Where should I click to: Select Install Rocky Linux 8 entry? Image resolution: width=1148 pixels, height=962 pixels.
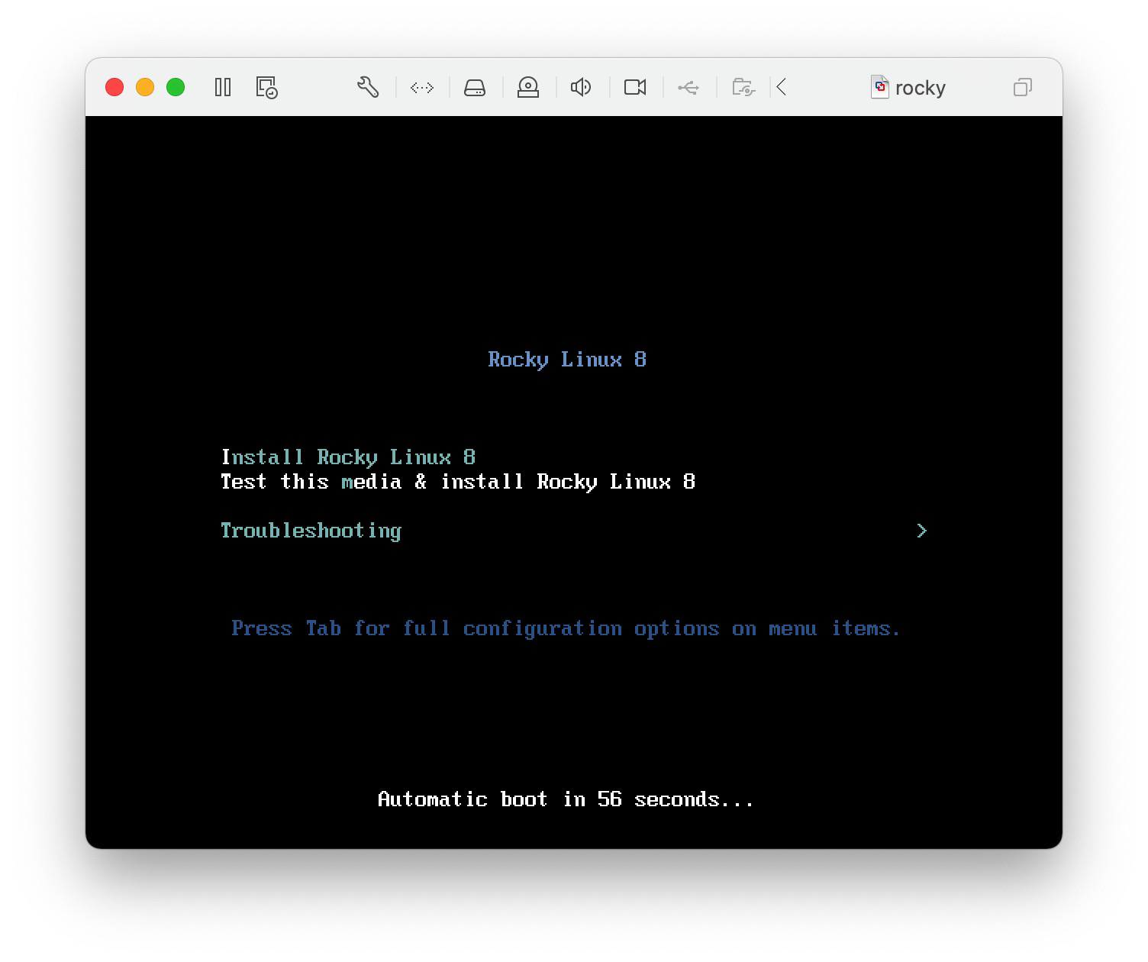tap(349, 457)
